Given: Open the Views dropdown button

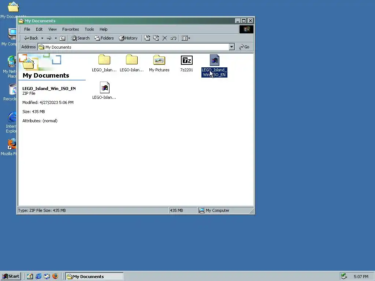Looking at the screenshot, I should (x=186, y=38).
